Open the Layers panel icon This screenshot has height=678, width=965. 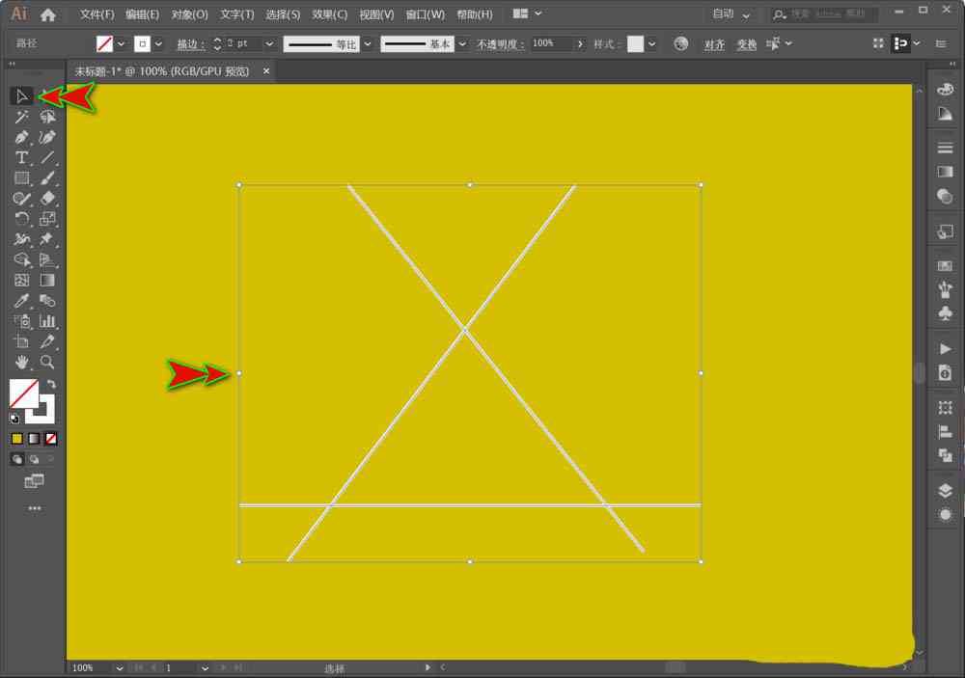[946, 490]
